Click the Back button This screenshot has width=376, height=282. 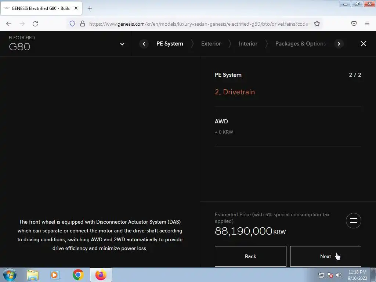coord(250,256)
